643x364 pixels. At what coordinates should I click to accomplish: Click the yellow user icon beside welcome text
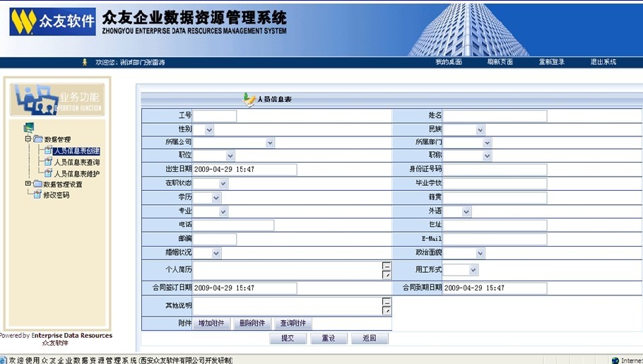[x=85, y=62]
